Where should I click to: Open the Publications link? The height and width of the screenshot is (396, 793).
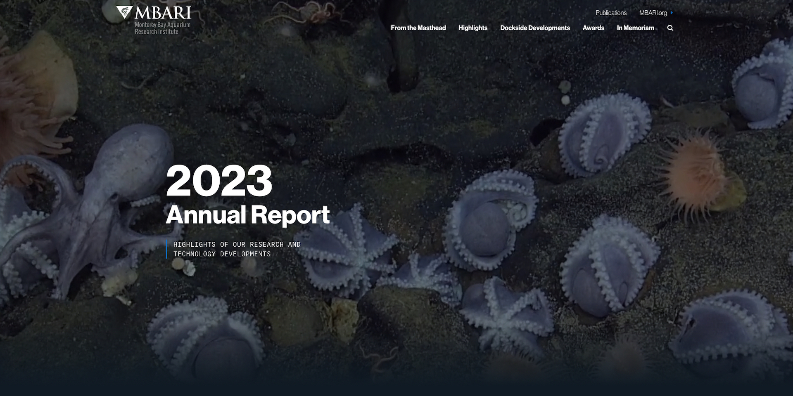611,13
